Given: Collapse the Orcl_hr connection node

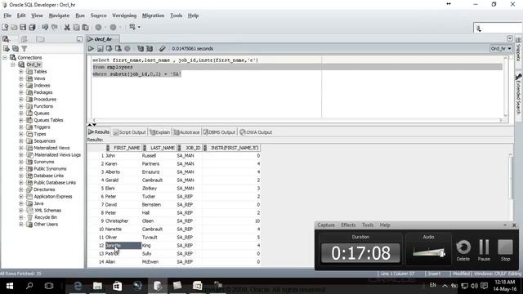Looking at the screenshot, I should (13, 65).
